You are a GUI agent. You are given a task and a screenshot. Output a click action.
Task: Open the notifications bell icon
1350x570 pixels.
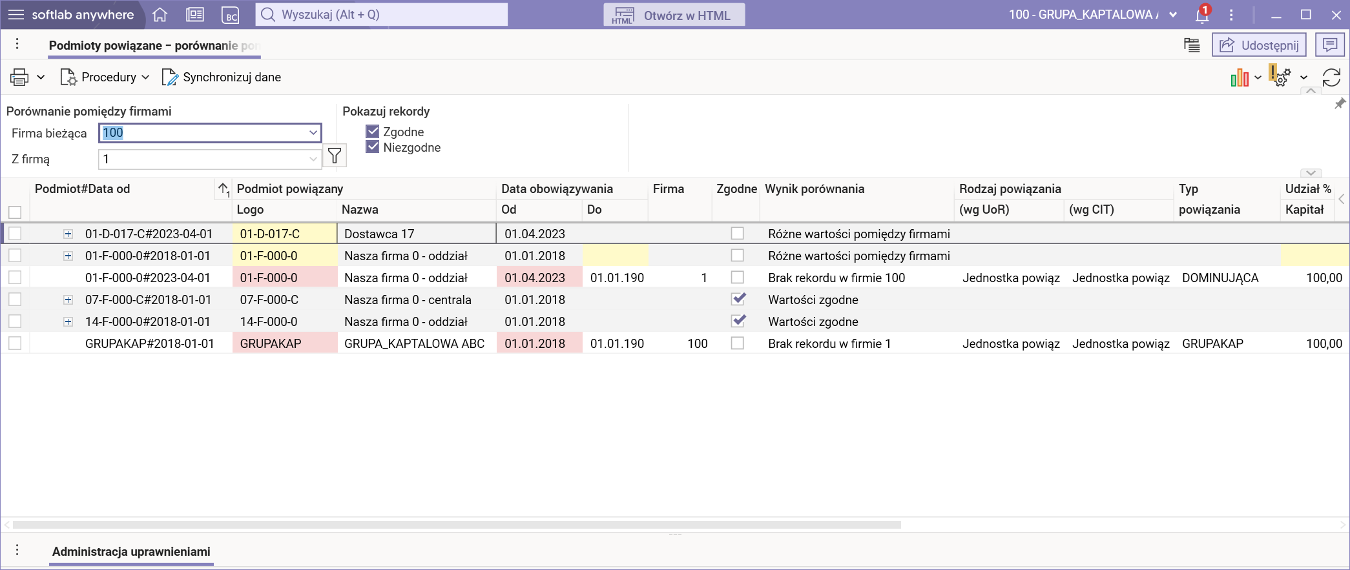coord(1201,15)
